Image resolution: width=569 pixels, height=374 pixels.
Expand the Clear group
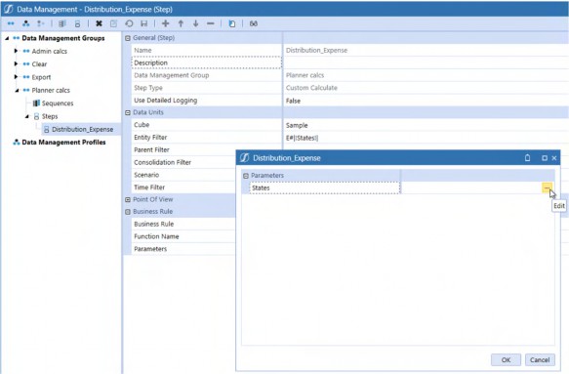pyautogui.click(x=16, y=63)
